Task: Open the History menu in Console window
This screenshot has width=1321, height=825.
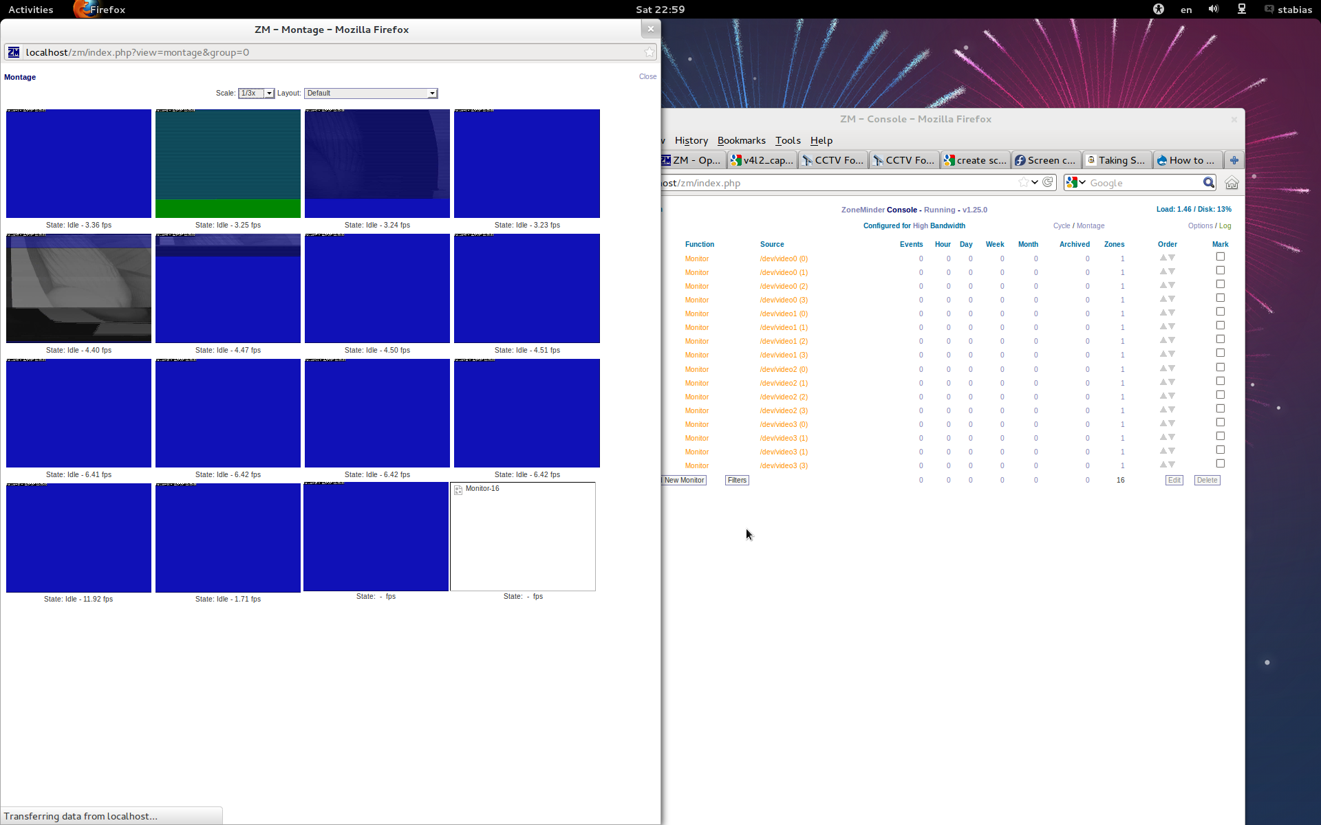Action: [x=691, y=140]
